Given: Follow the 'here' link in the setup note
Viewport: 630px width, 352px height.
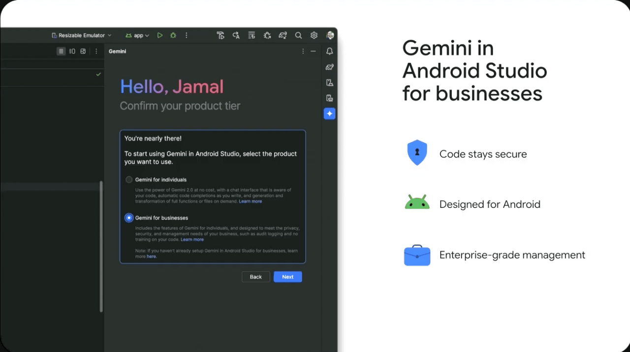Looking at the screenshot, I should pyautogui.click(x=151, y=257).
